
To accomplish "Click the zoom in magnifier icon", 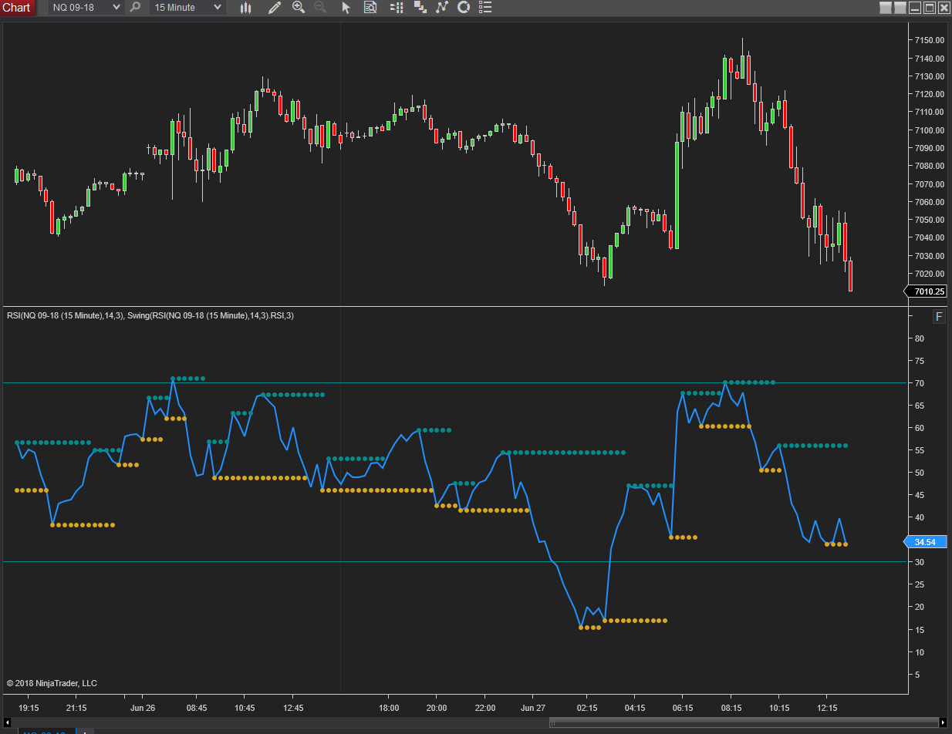I will coord(299,8).
